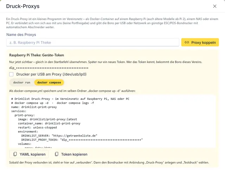
Task: Click the Druck-Proxys dialog title
Action: tap(23, 6)
